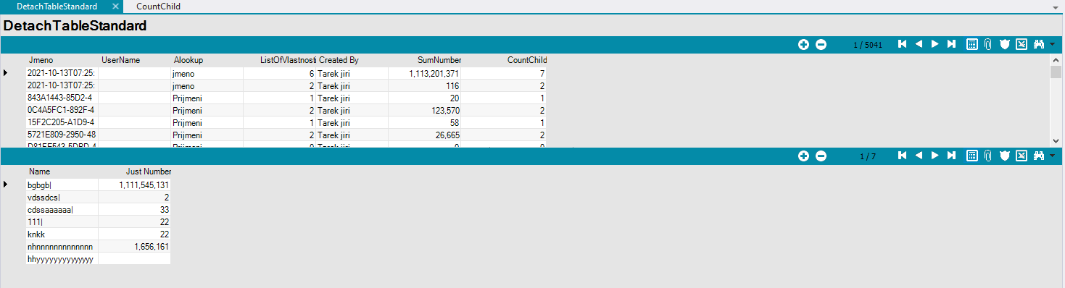
Task: Select the nhnnnnnnnnnnnnn row in lower grid
Action: [98, 247]
